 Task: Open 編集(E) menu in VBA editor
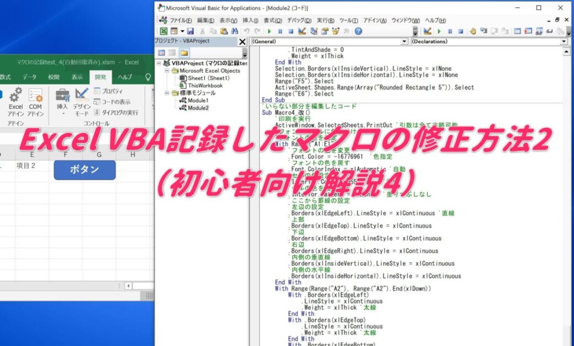(x=205, y=20)
